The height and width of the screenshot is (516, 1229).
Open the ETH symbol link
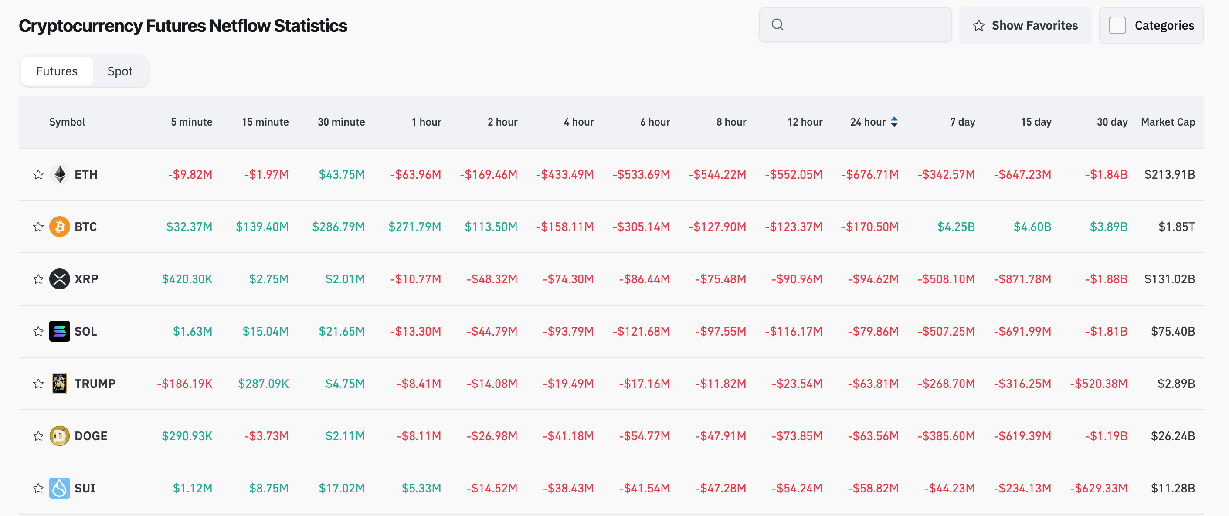tap(86, 175)
